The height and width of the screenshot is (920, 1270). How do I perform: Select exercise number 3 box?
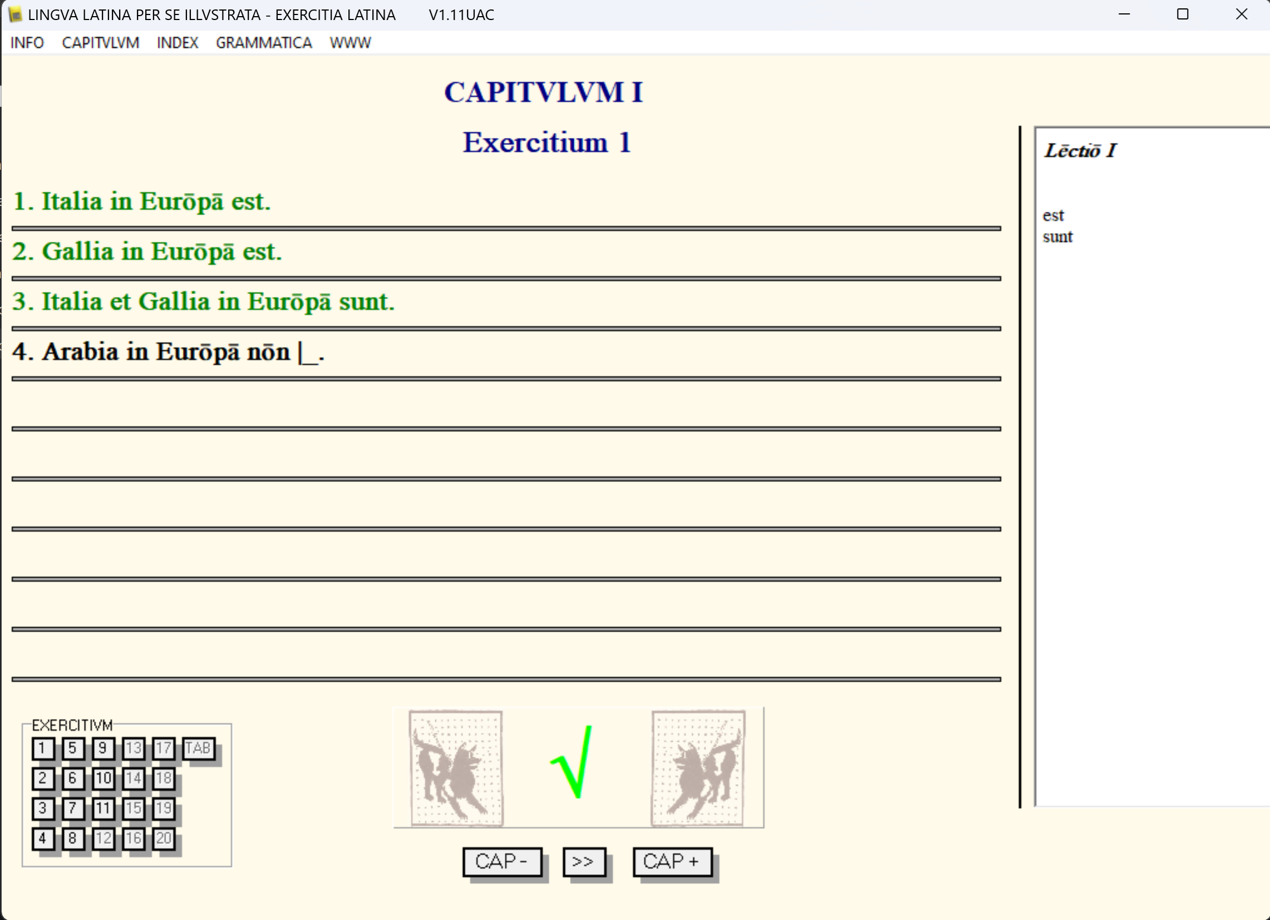[42, 809]
